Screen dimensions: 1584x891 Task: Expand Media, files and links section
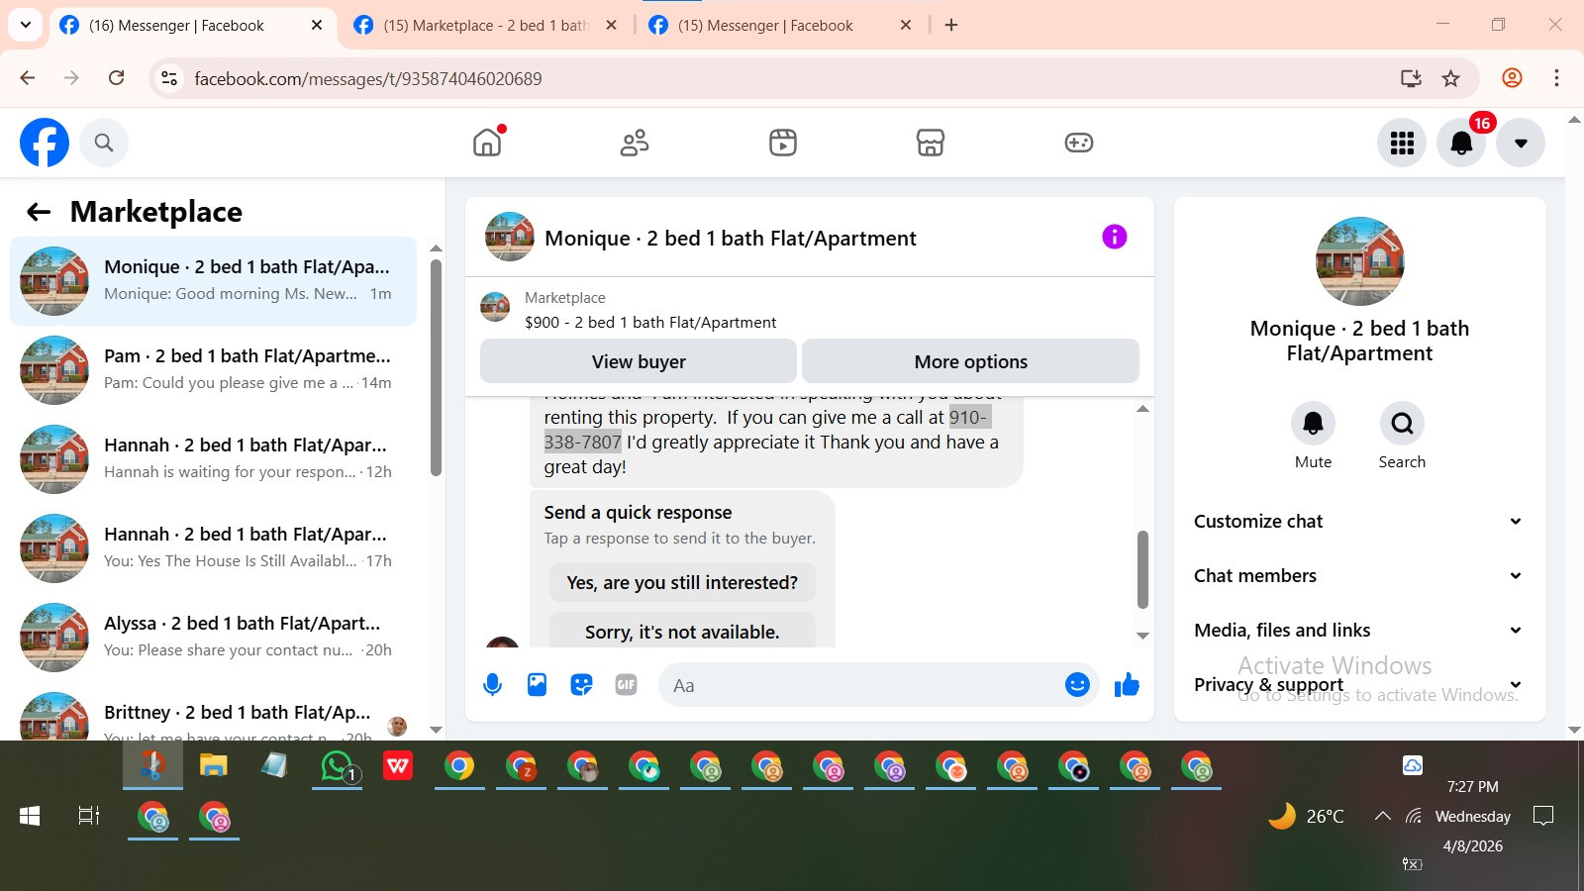[1358, 630]
